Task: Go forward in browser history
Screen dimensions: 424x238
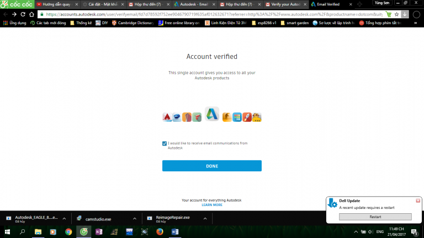Action: [x=14, y=14]
